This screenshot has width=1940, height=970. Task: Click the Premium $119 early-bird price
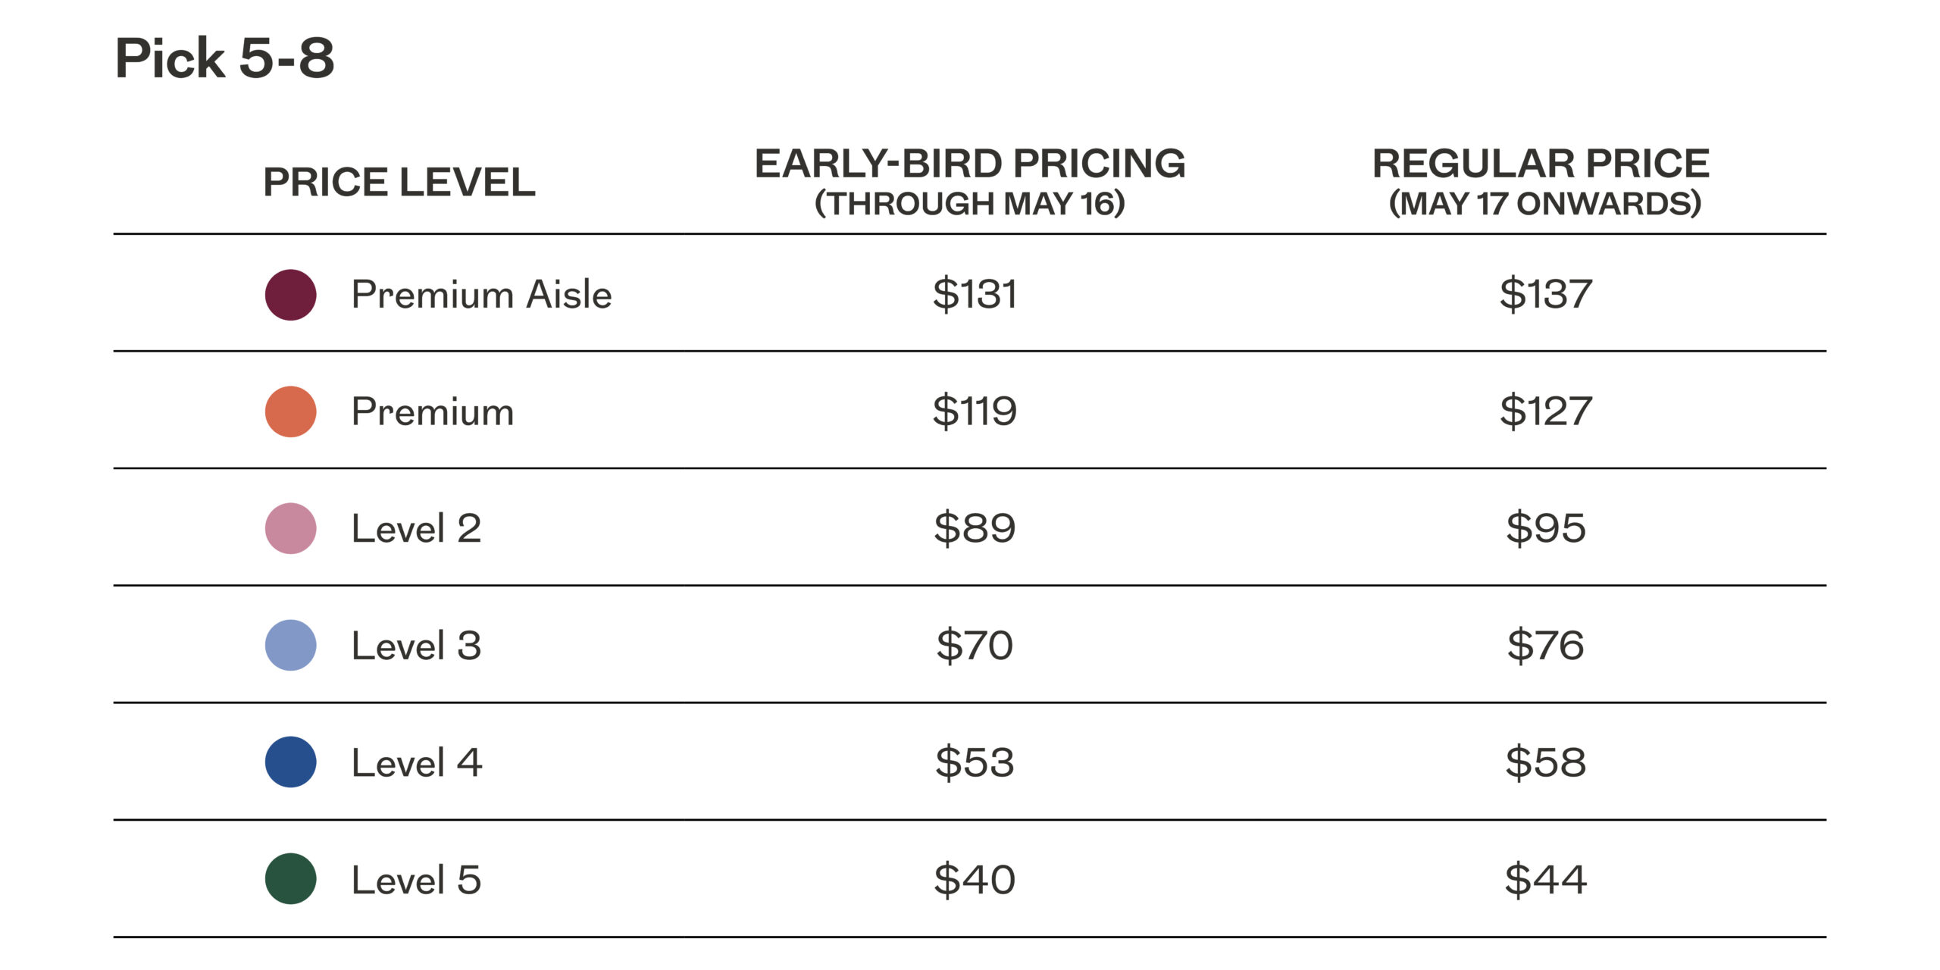coord(975,411)
